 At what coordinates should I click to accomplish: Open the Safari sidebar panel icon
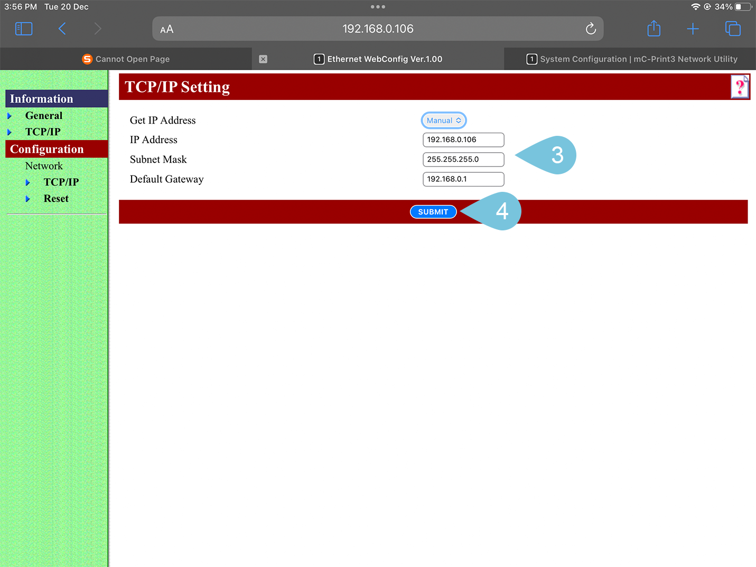click(x=24, y=29)
